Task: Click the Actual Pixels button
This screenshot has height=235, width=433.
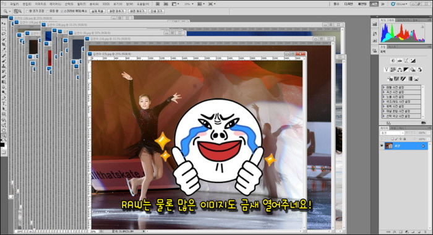Action: point(97,11)
